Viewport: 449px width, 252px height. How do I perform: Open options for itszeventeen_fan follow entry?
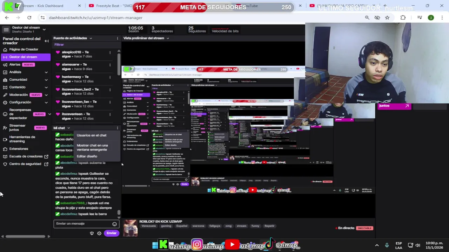110,102
